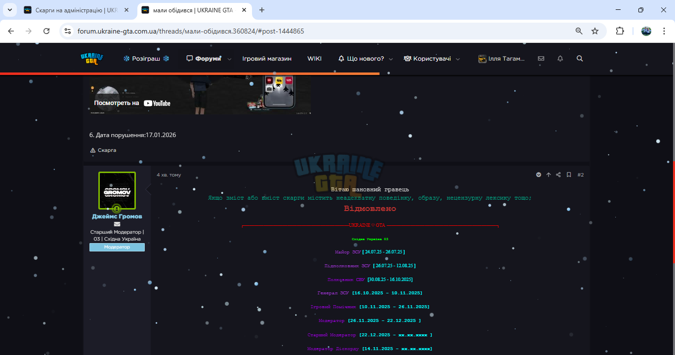
Task: Go back to previous page
Action: pos(11,31)
